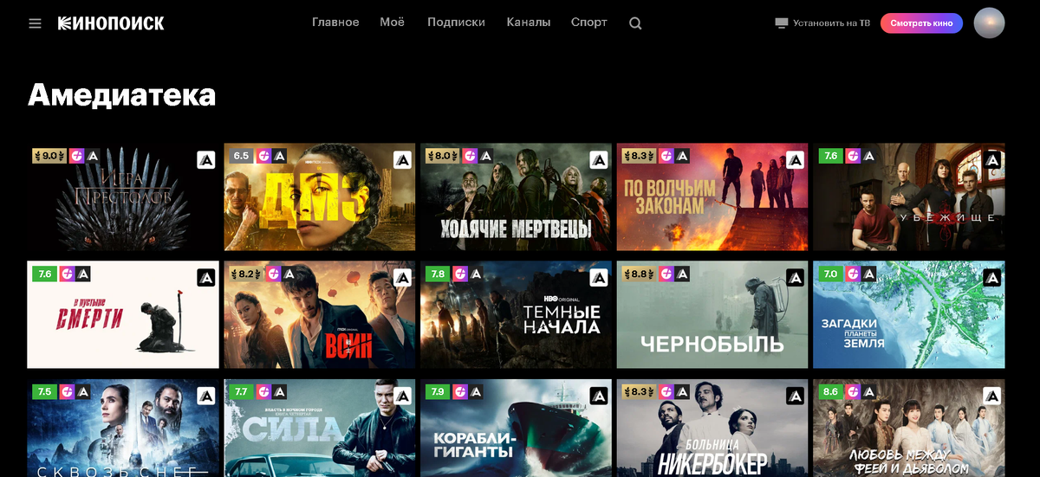Viewport: 1040px width, 477px height.
Task: Open the ДМЗ series card
Action: [x=320, y=197]
